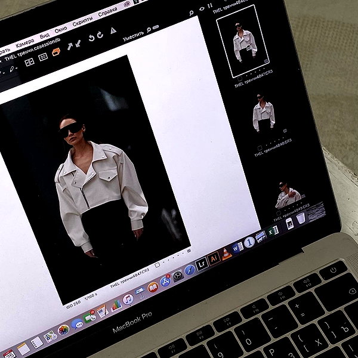Image resolution: width=358 pixels, height=358 pixels.
Task: Click the rotate left (counterclockwise) arrow icon
Action: tap(91, 38)
